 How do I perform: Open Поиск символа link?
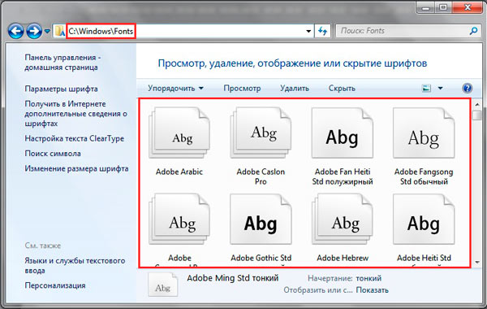click(x=53, y=154)
